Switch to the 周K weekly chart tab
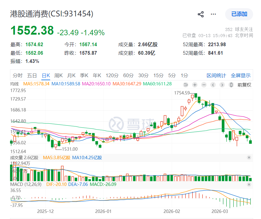261x219 pixels. point(58,75)
